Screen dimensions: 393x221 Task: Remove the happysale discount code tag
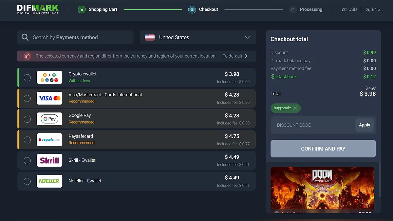coord(295,108)
